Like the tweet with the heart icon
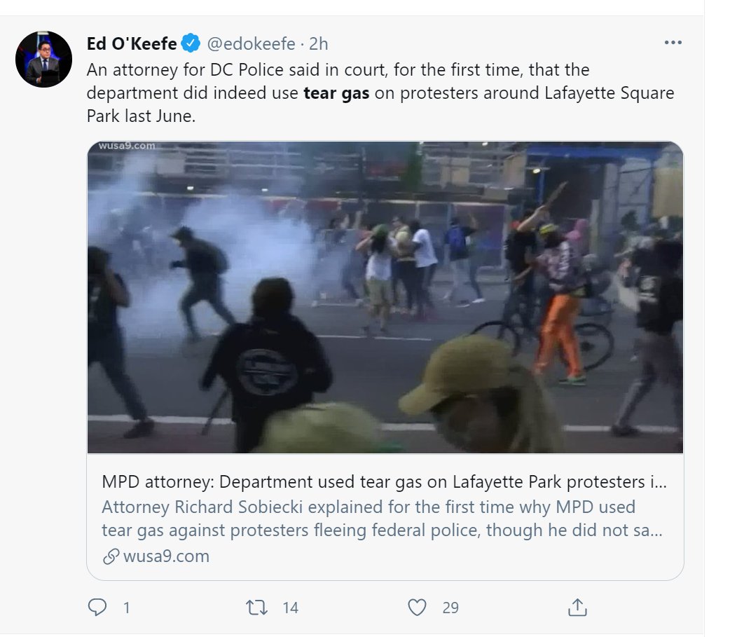 coord(417,607)
